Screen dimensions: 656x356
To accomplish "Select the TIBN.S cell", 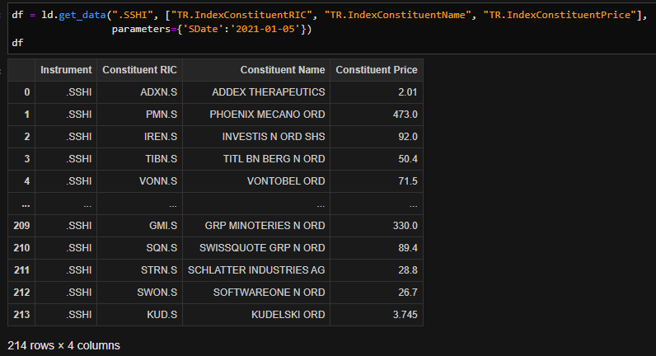I will click(140, 159).
